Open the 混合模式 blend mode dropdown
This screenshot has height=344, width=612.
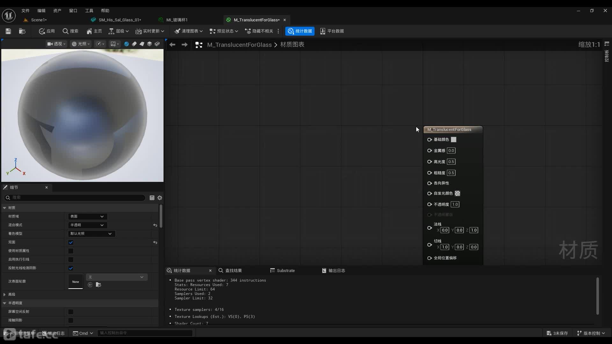[x=87, y=225]
